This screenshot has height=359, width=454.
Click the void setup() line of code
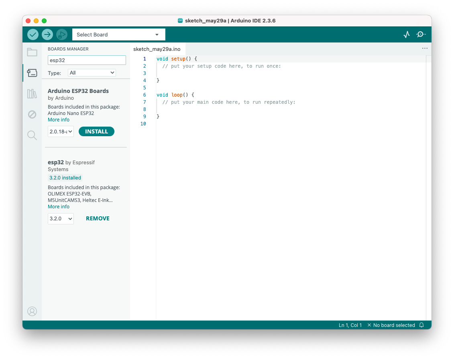pyautogui.click(x=177, y=58)
